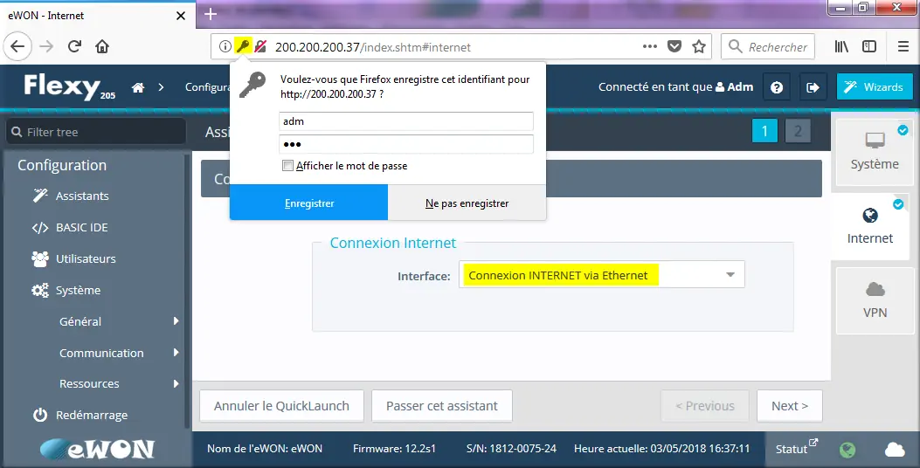Tick the Afficher le mot de passe checkbox
The image size is (920, 468).
(x=287, y=166)
